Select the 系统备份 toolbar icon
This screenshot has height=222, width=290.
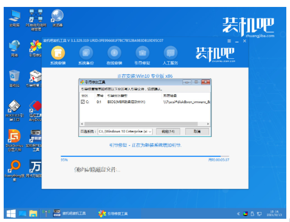click(86, 53)
